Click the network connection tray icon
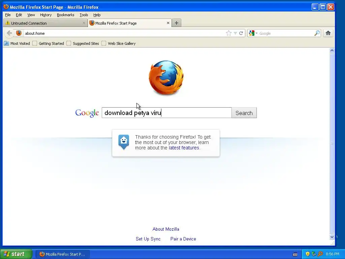This screenshot has height=259, width=345. (314, 254)
